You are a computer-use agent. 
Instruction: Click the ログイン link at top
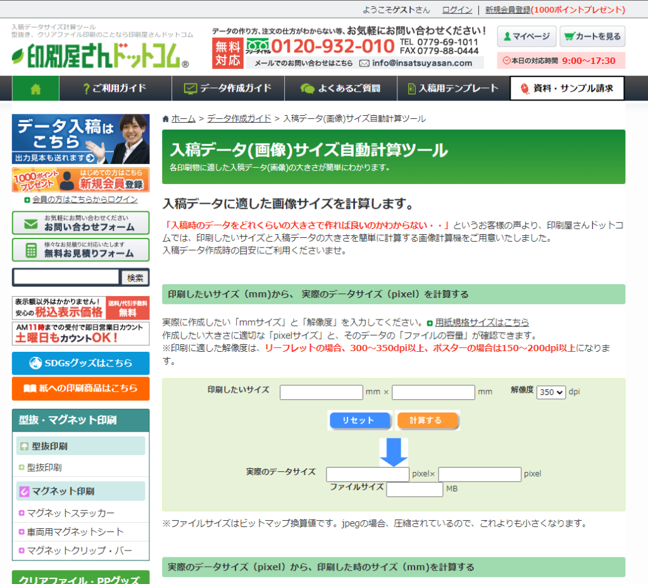coord(457,9)
